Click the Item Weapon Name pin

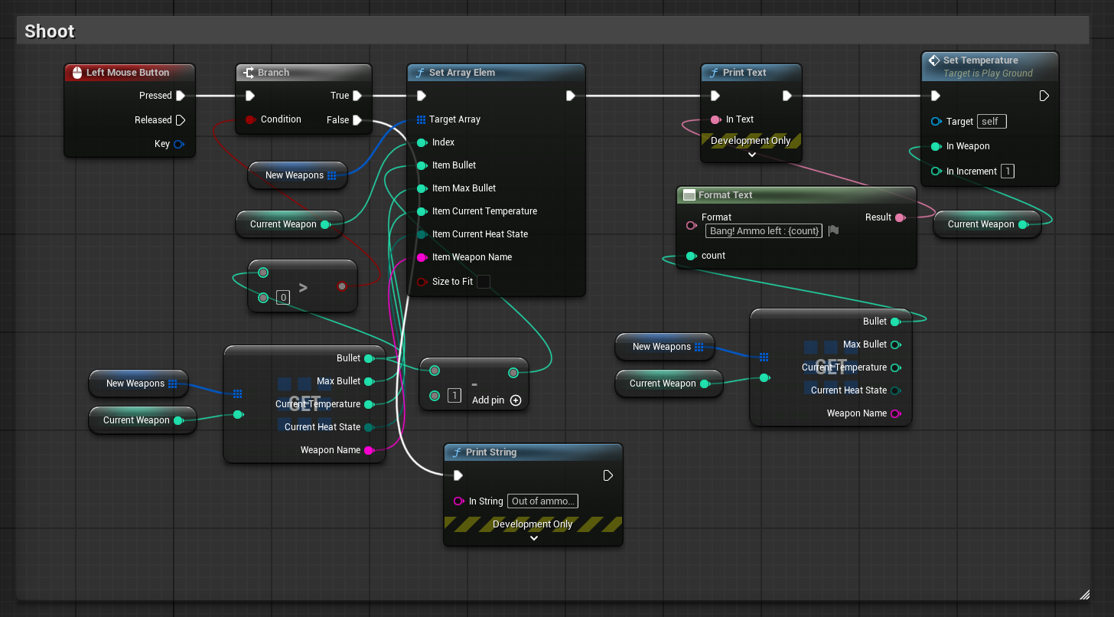[422, 257]
